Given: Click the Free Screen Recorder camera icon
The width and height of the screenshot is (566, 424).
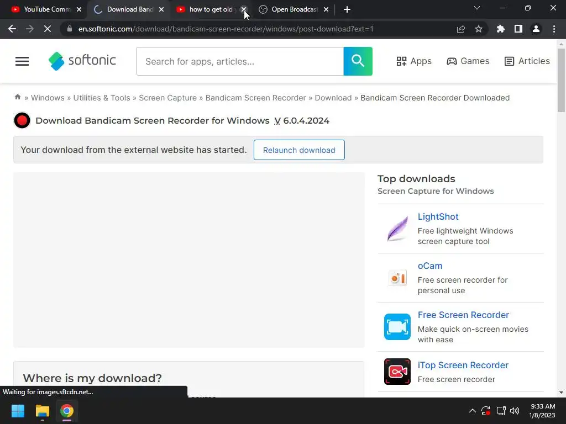Looking at the screenshot, I should [x=397, y=327].
